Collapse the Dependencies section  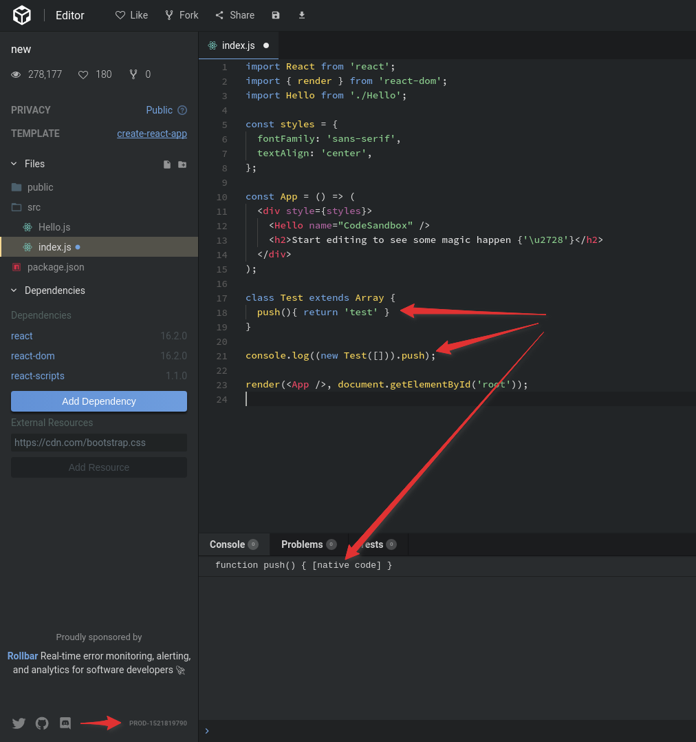click(14, 290)
